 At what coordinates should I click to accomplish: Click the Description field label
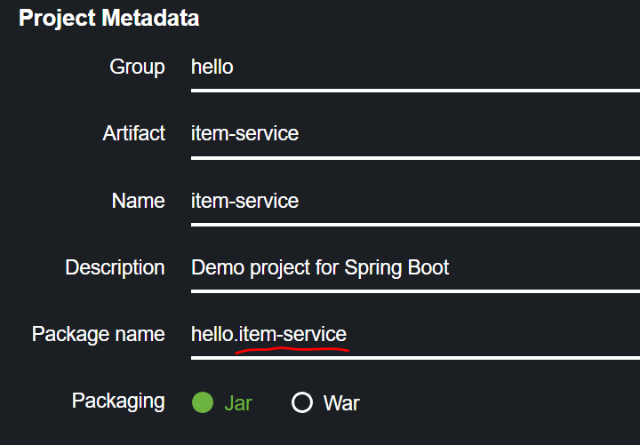tap(115, 267)
